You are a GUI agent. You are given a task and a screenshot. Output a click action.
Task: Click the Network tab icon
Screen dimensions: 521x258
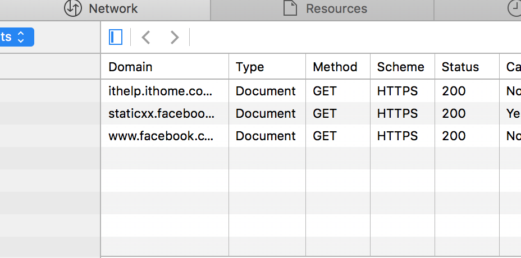coord(73,8)
